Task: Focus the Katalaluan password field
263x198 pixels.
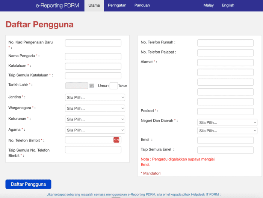Action: pos(93,66)
